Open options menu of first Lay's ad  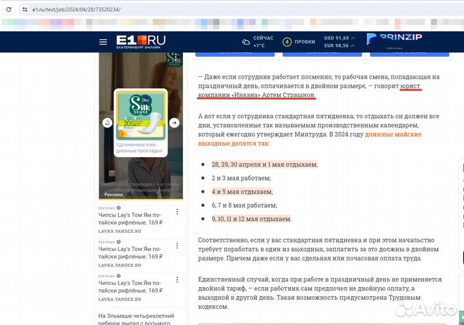(177, 212)
